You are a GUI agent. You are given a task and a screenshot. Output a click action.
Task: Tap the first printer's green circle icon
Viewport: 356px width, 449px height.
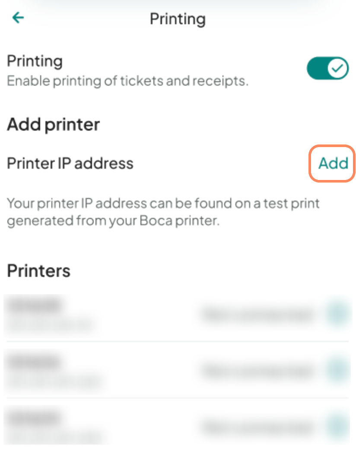pyautogui.click(x=337, y=314)
